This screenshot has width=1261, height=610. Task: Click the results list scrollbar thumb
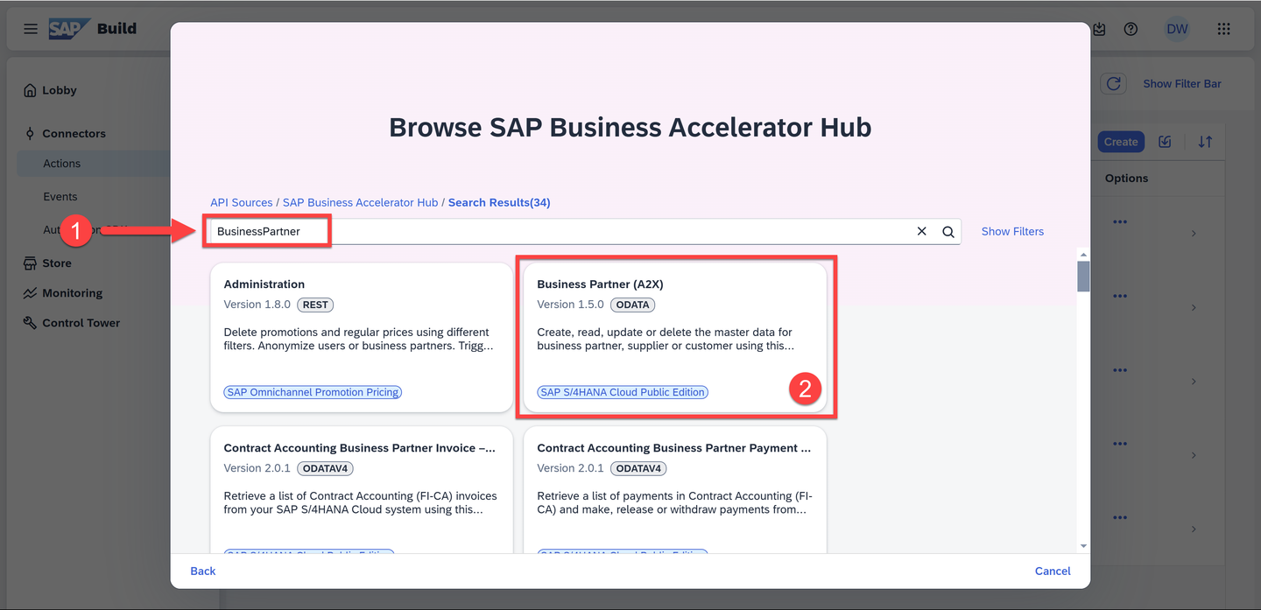pyautogui.click(x=1083, y=276)
